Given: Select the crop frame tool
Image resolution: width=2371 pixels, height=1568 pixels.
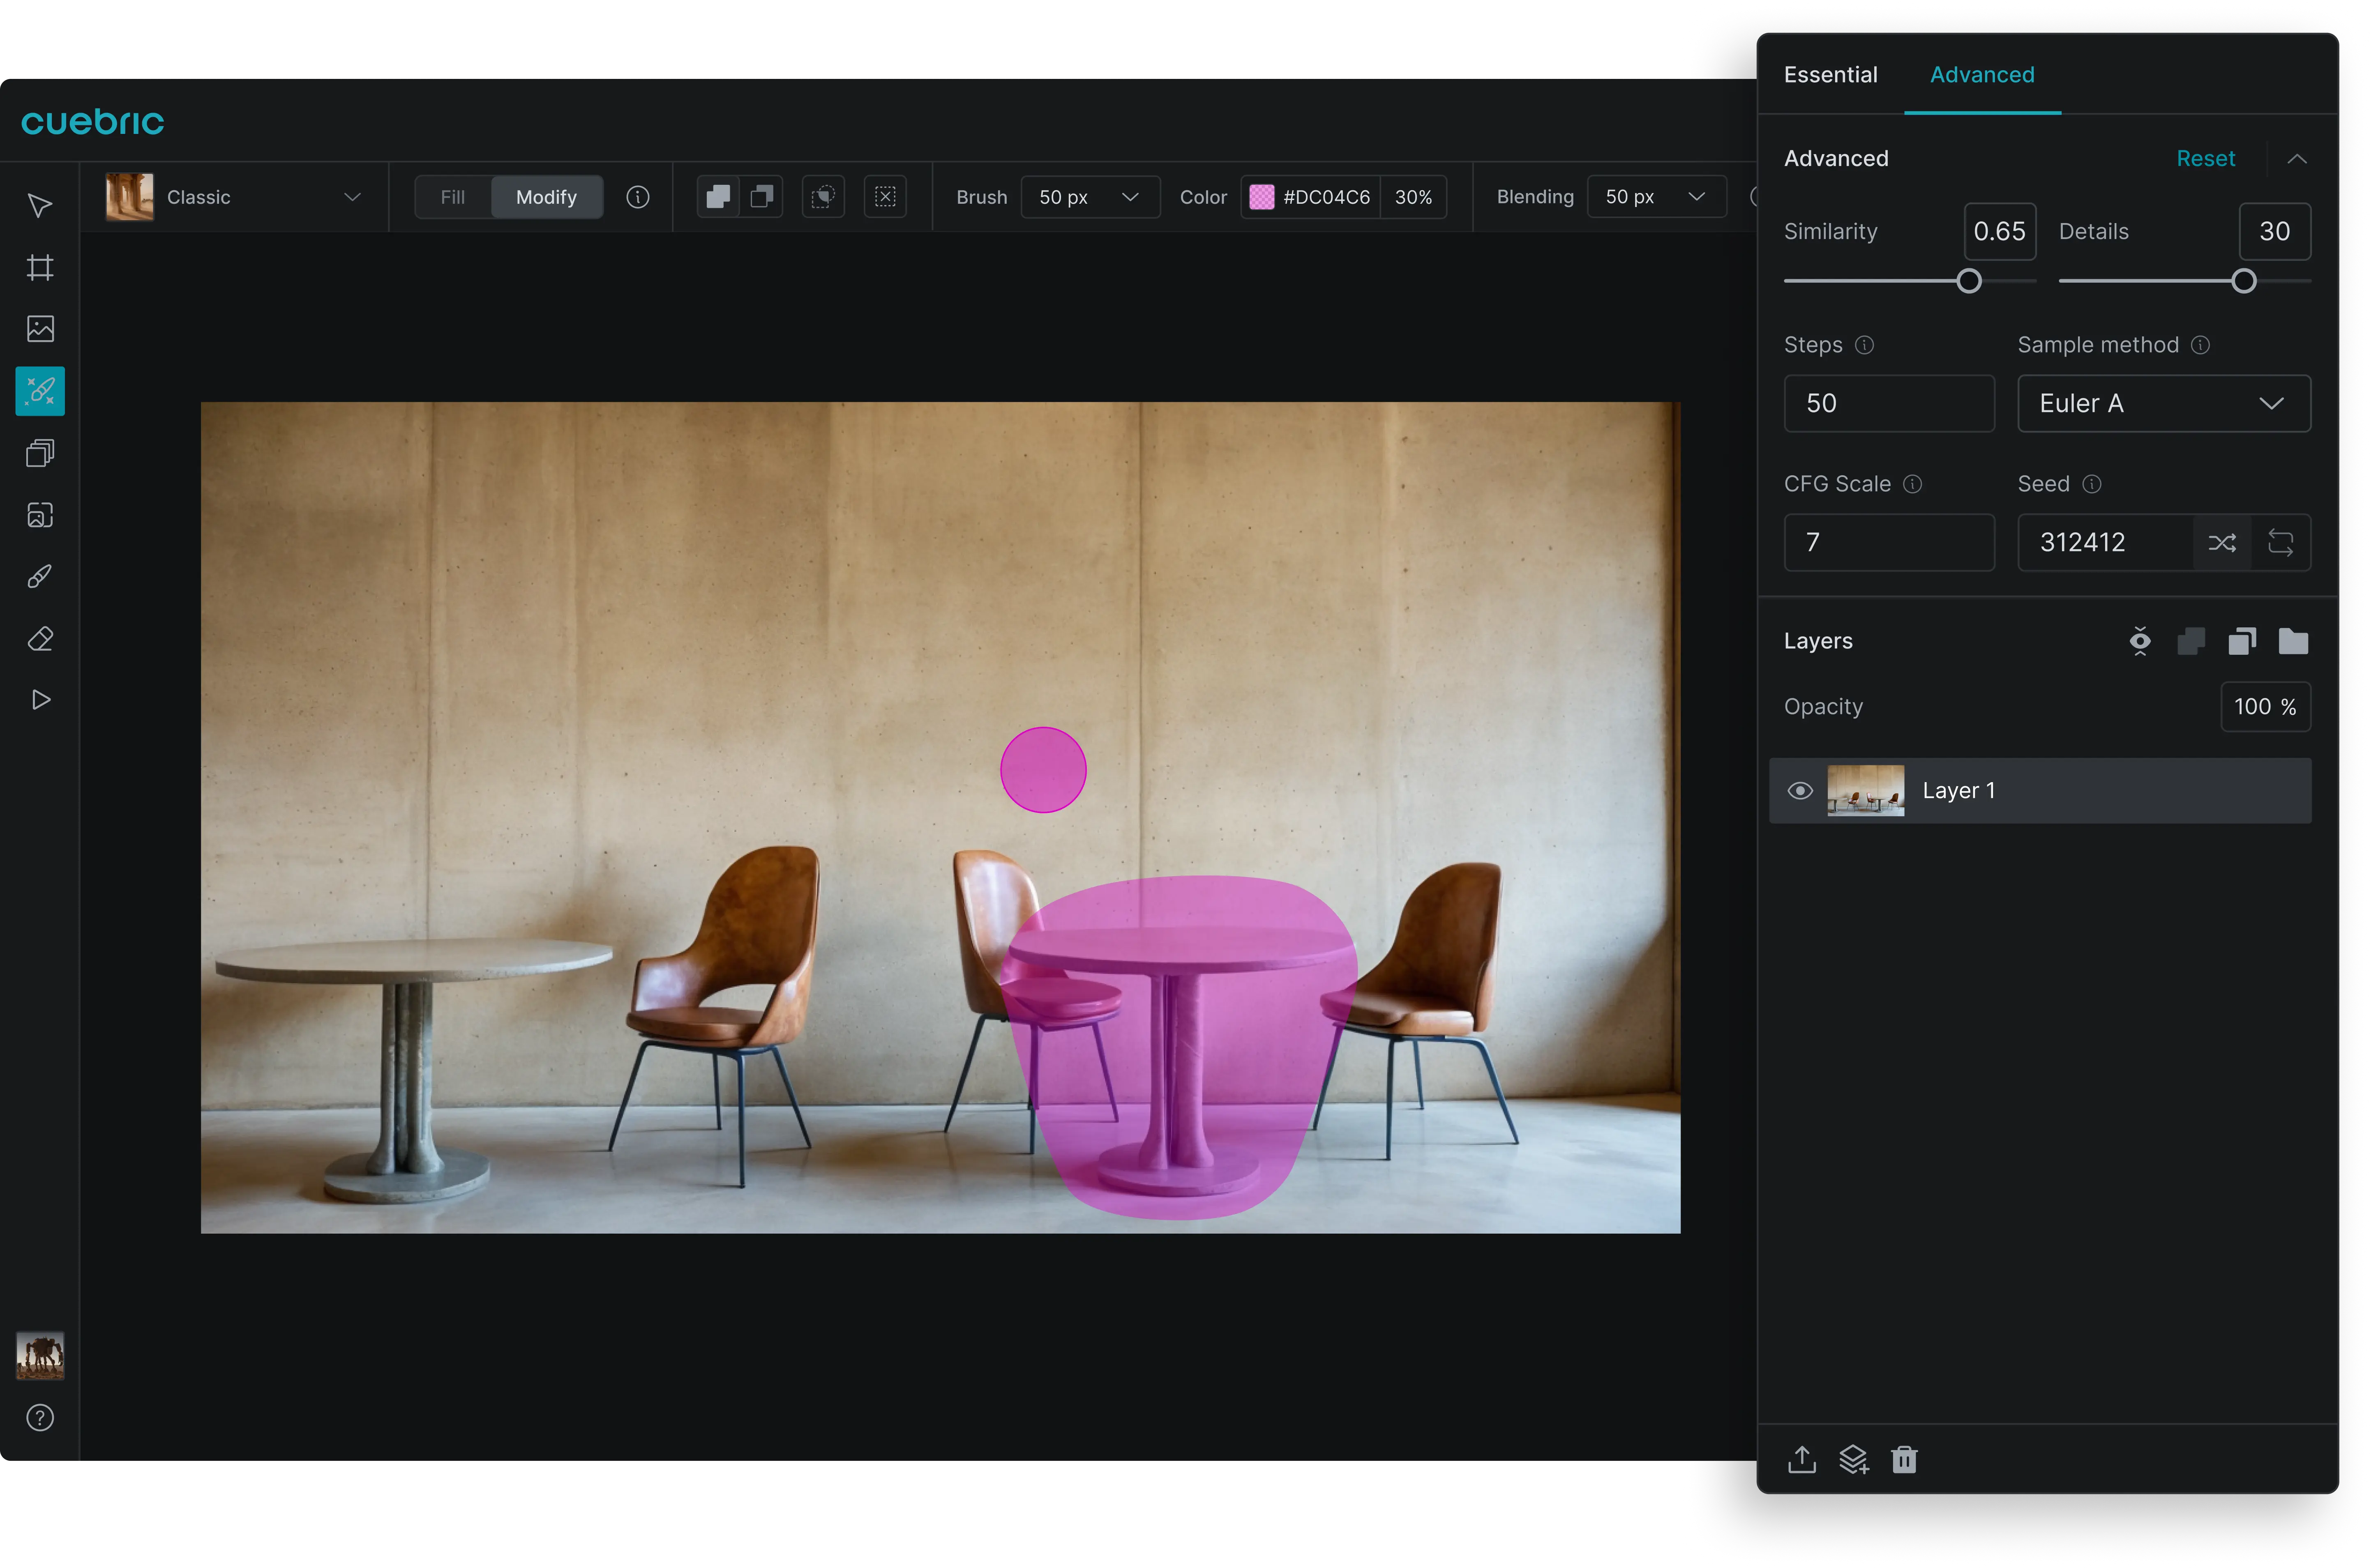Looking at the screenshot, I should point(40,267).
